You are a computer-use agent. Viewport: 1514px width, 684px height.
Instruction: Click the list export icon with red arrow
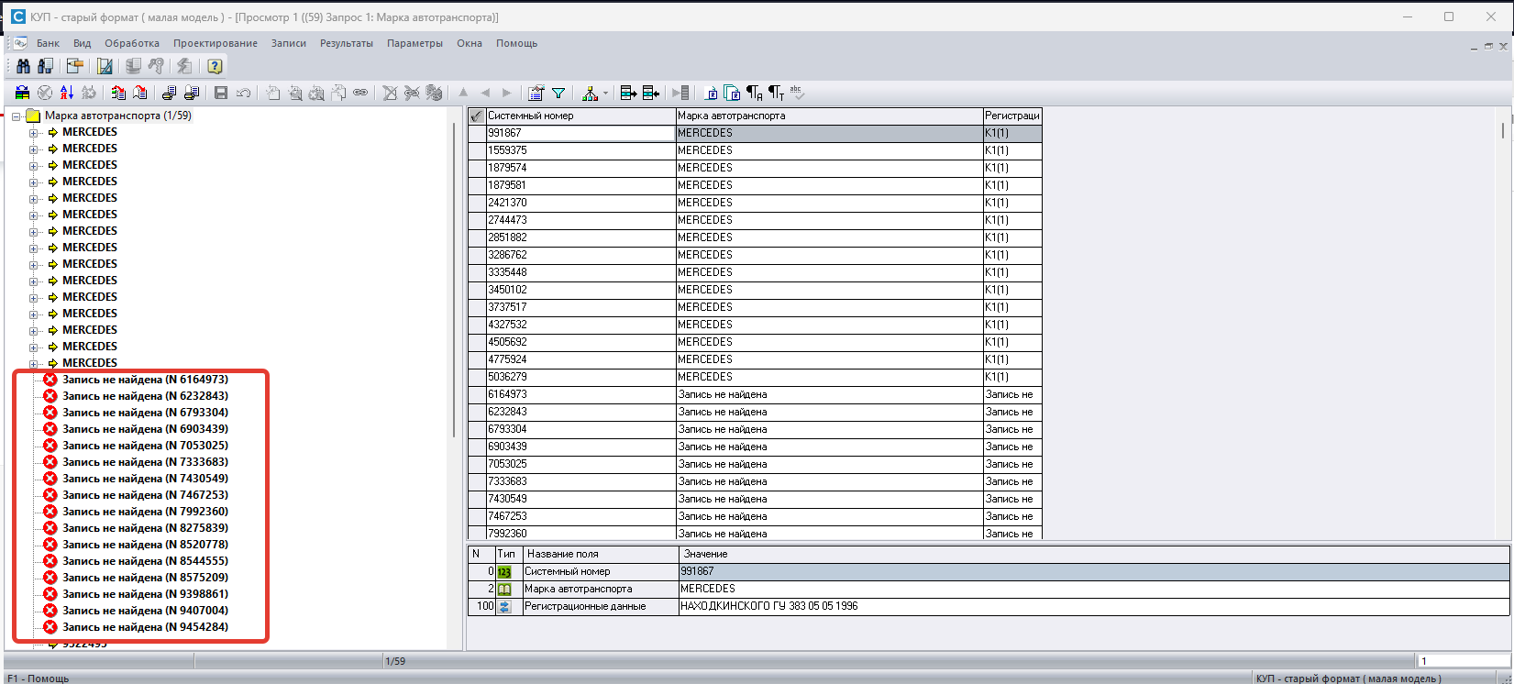[x=118, y=93]
